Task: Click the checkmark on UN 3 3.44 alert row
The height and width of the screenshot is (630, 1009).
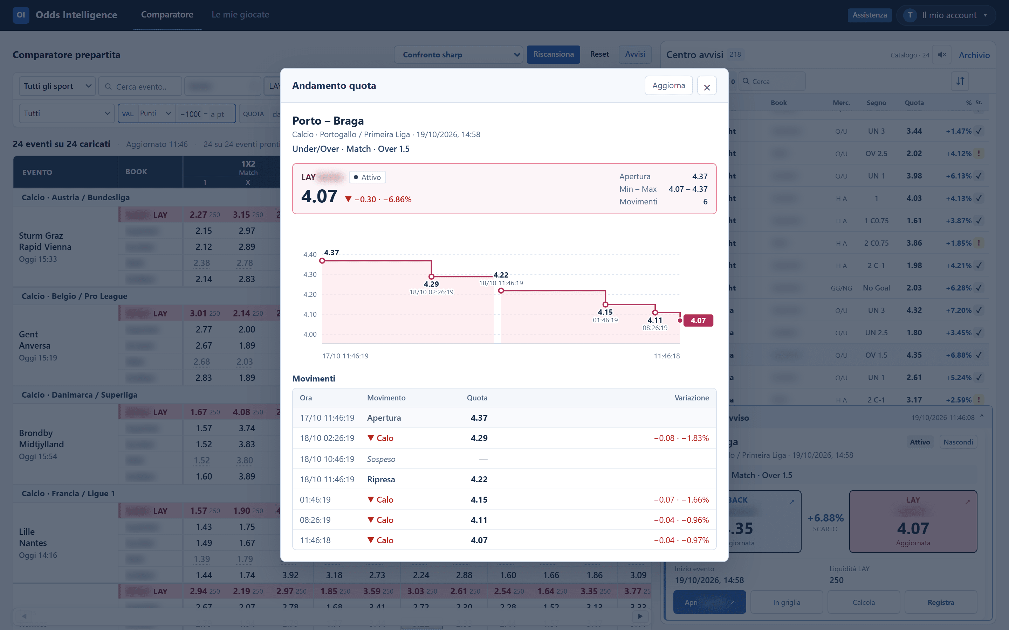Action: coord(979,131)
